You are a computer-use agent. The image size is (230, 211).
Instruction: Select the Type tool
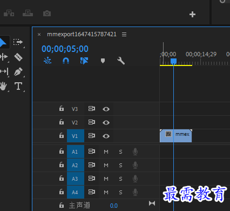[x=18, y=86]
